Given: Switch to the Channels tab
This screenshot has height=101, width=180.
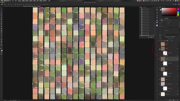Looking at the screenshot, I should pos(164,35).
